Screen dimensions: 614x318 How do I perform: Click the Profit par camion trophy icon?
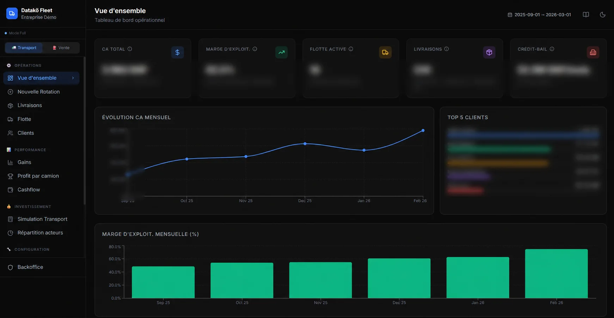[x=10, y=176]
